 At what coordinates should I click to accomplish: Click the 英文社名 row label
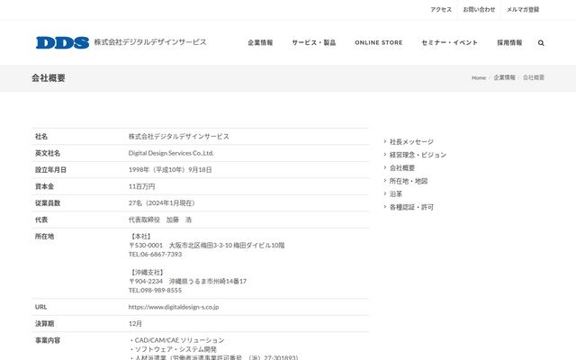[48, 153]
